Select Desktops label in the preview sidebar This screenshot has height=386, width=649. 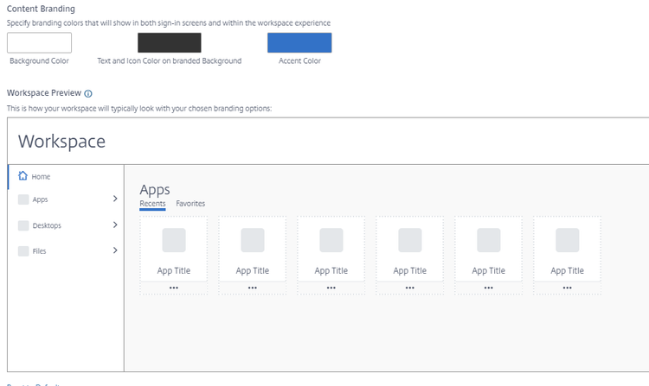(47, 225)
